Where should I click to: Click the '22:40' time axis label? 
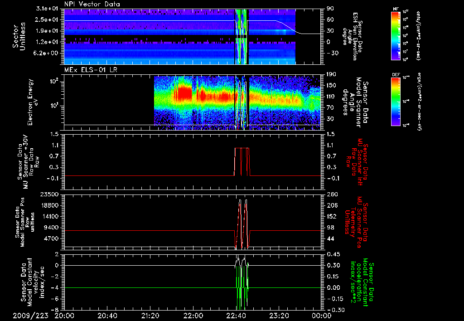pos(236,316)
